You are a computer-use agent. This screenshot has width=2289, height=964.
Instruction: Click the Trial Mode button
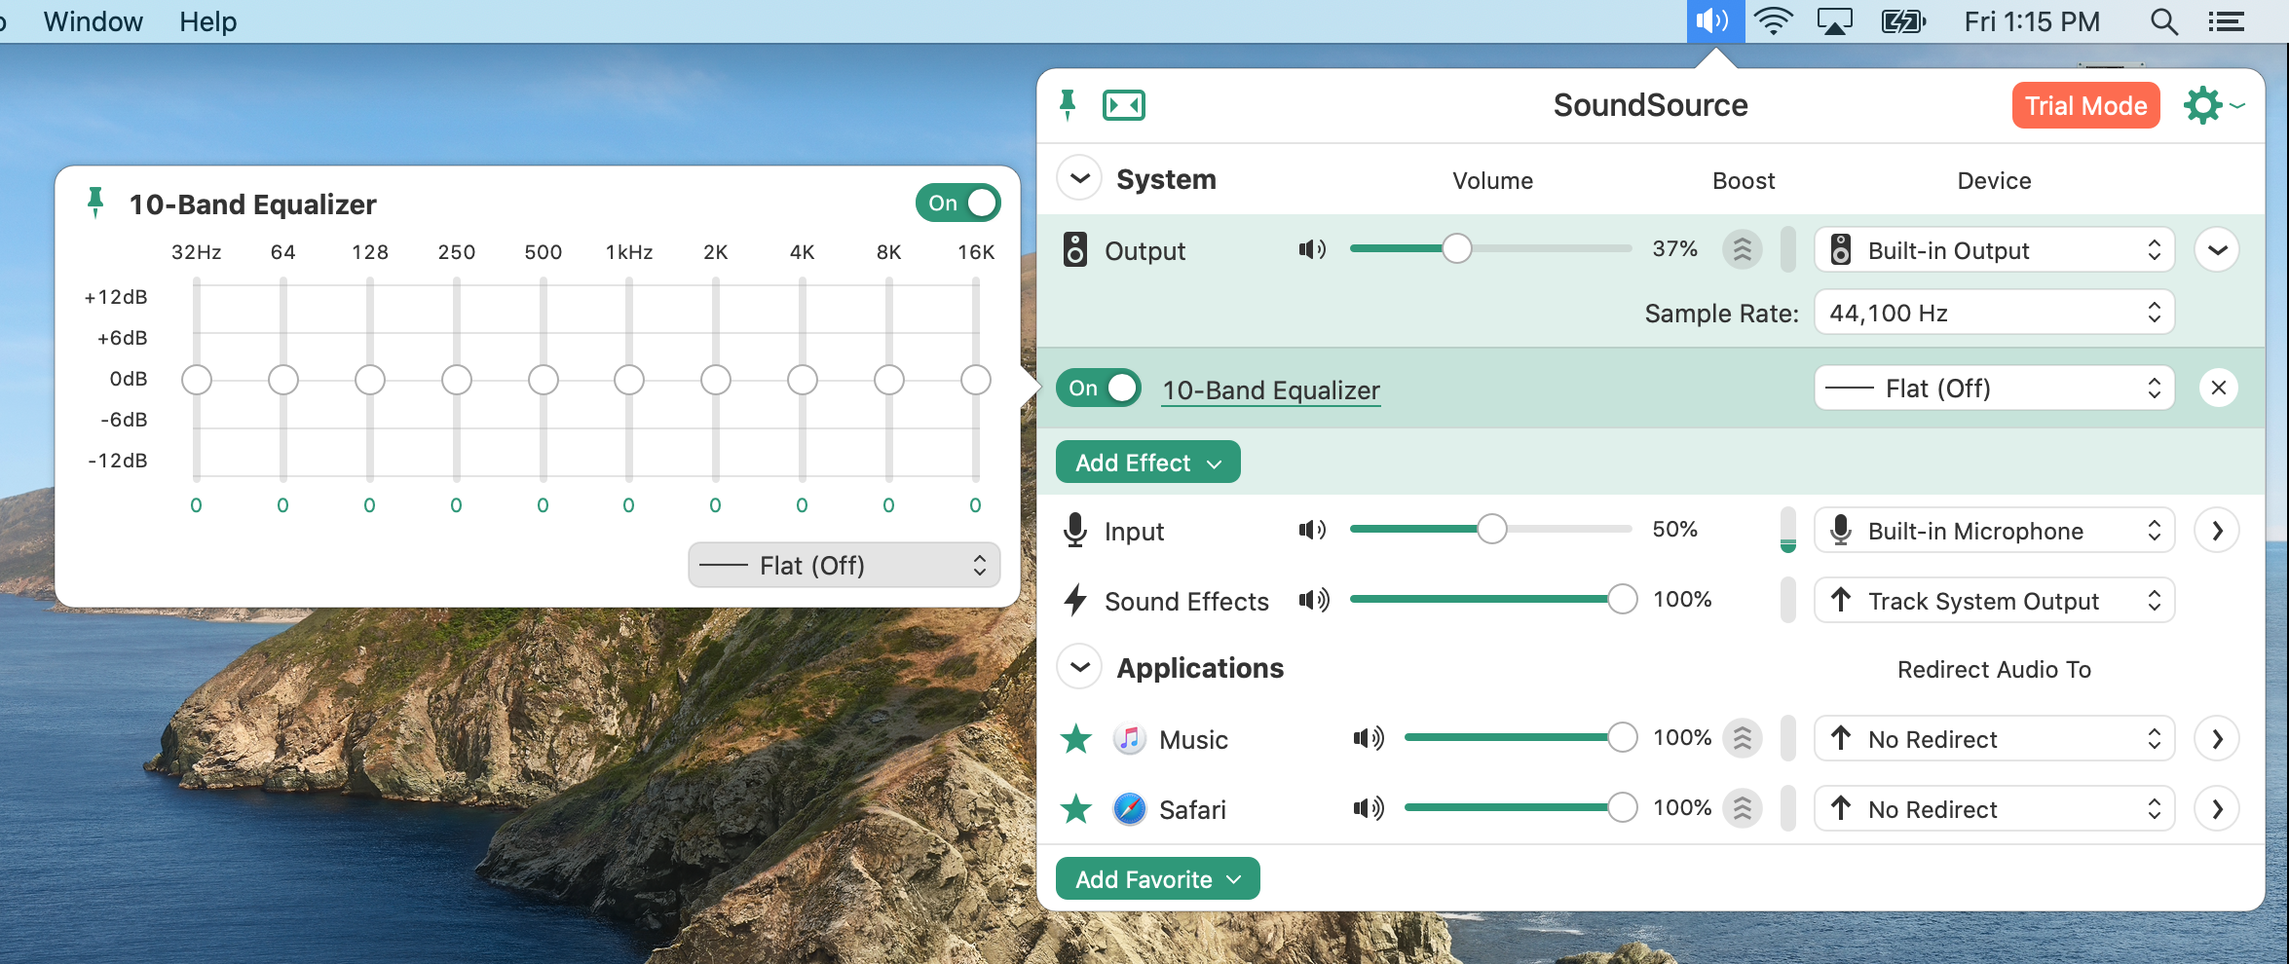[x=2085, y=105]
